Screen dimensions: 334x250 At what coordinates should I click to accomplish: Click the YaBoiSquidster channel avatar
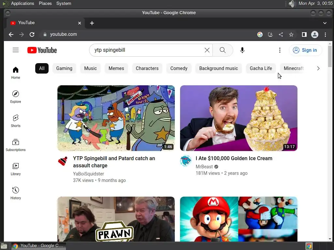click(x=63, y=161)
